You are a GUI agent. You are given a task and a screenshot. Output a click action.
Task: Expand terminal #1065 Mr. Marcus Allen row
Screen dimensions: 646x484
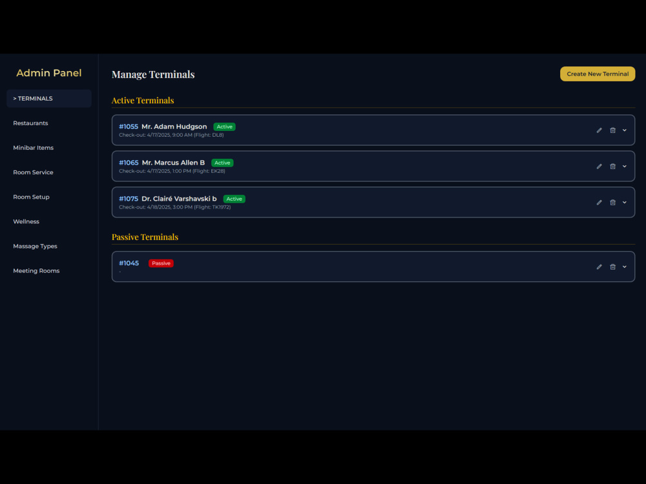point(625,166)
